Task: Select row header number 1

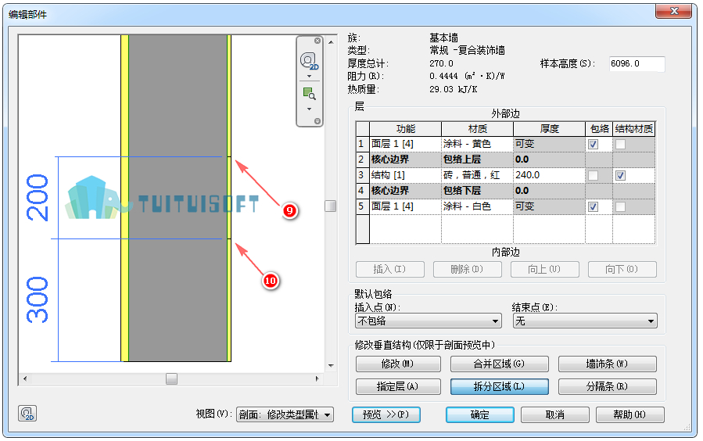Action: point(362,144)
